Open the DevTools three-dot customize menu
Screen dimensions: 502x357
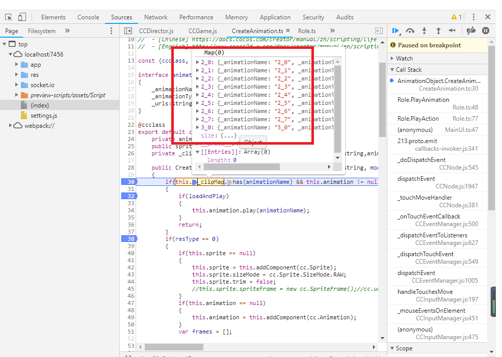(473, 17)
